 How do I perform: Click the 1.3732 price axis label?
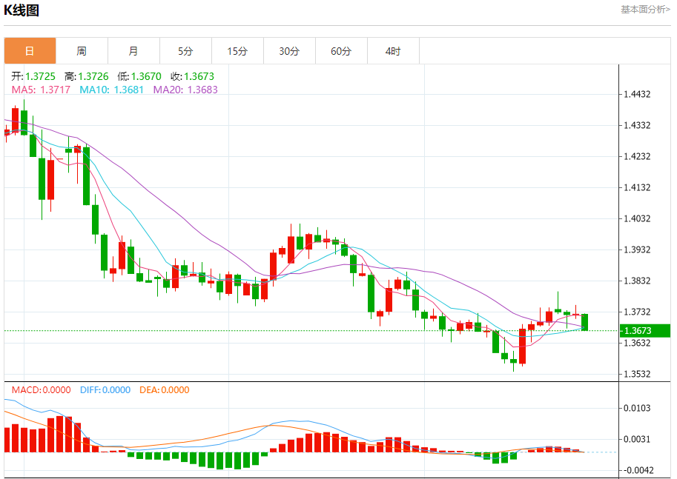pyautogui.click(x=637, y=312)
